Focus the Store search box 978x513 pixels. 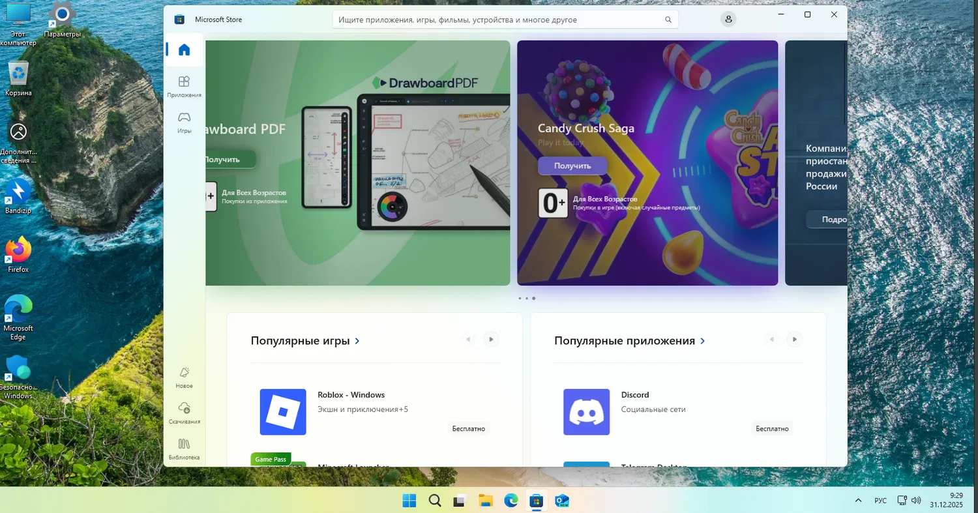(505, 20)
